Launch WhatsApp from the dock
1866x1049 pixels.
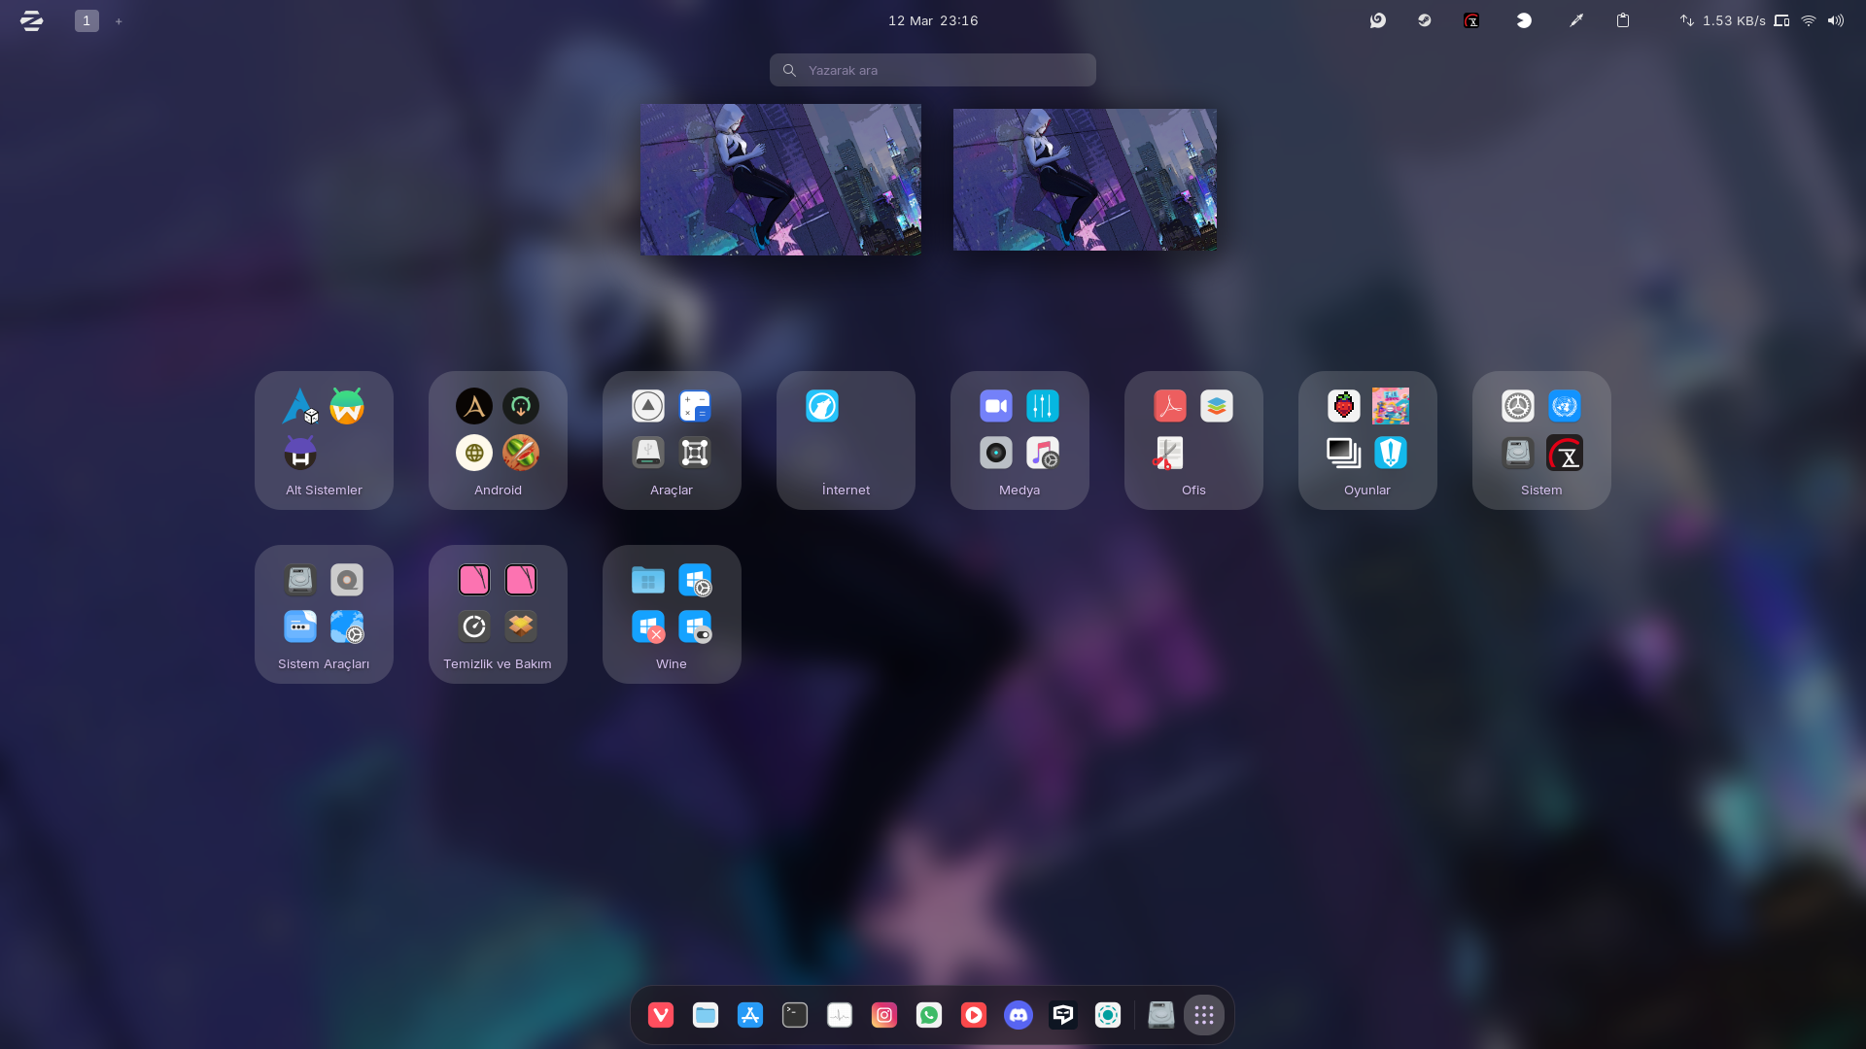coord(929,1015)
